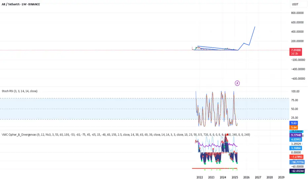This screenshot has width=308, height=181.
Task: Click the AR / TetherUS chart title
Action: (x=20, y=4)
